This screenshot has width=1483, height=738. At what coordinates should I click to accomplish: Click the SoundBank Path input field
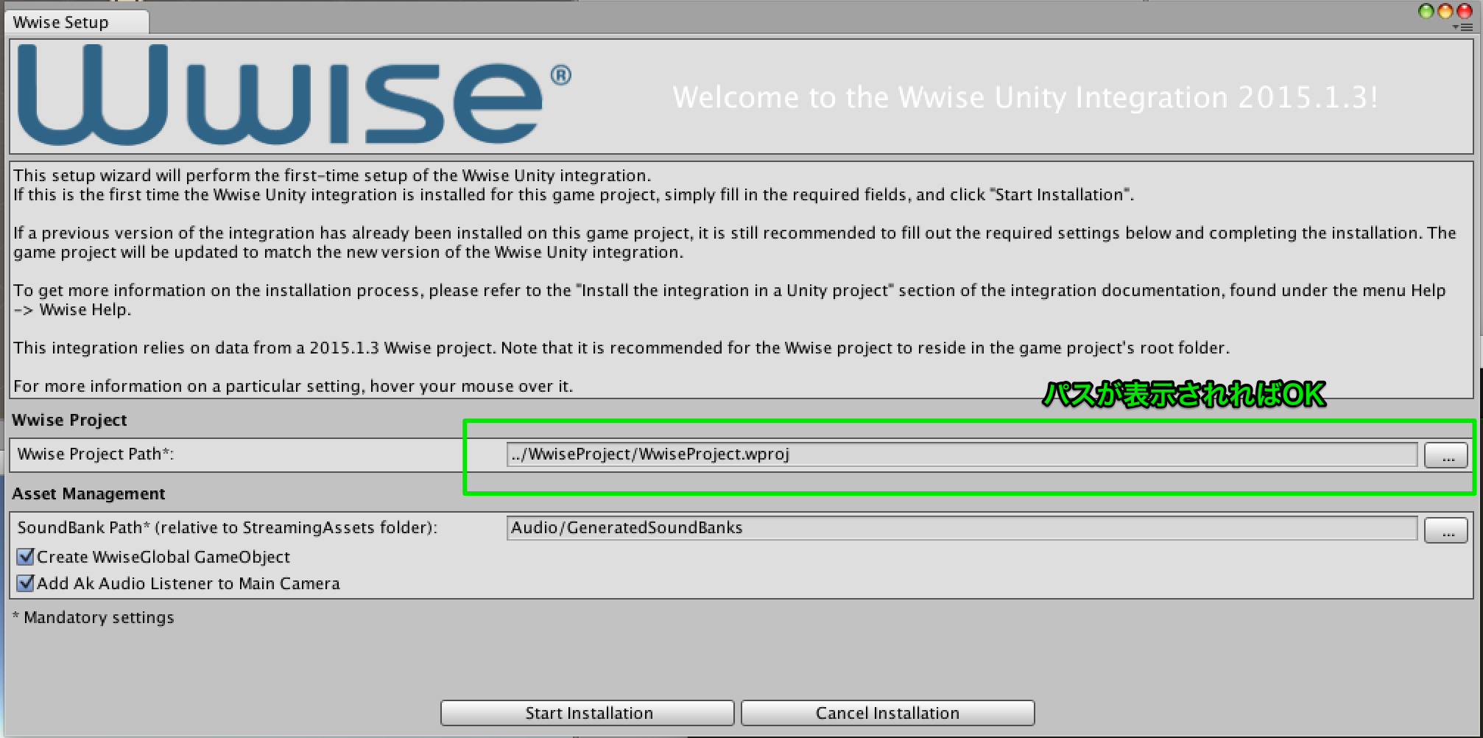click(x=962, y=528)
